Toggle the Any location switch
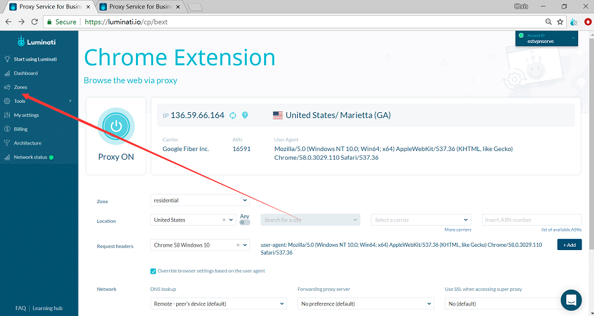The width and height of the screenshot is (594, 316). point(245,222)
